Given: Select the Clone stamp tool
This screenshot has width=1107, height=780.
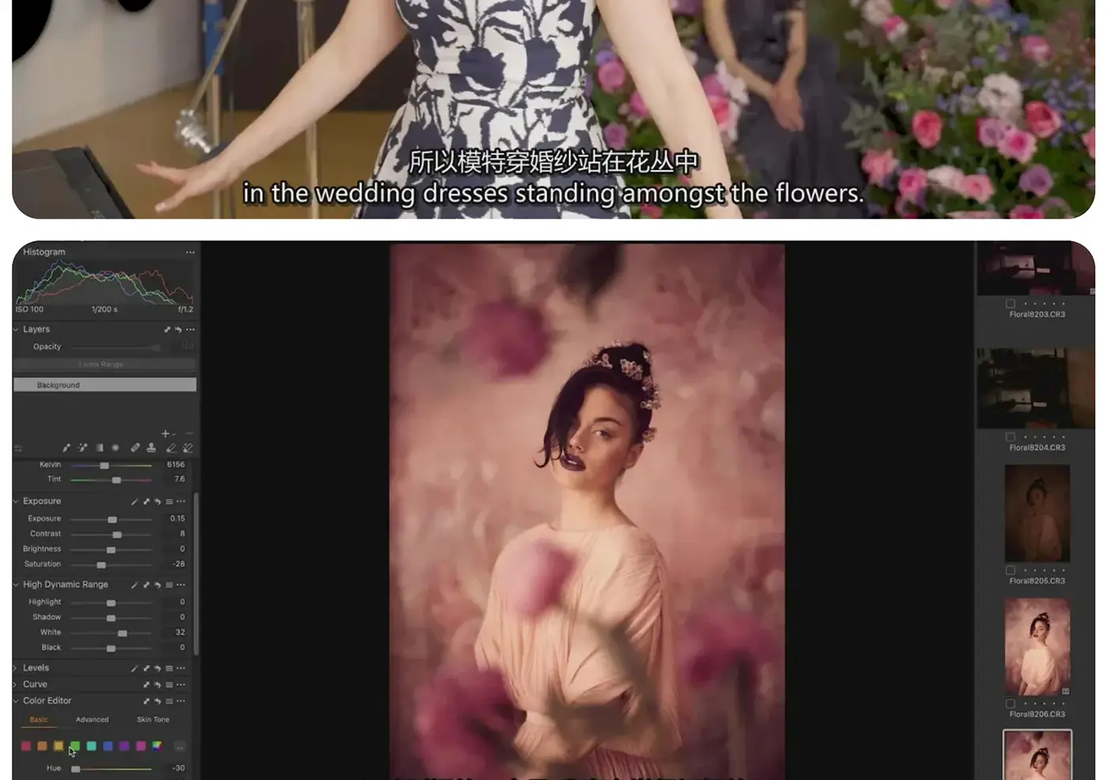Looking at the screenshot, I should [x=151, y=448].
